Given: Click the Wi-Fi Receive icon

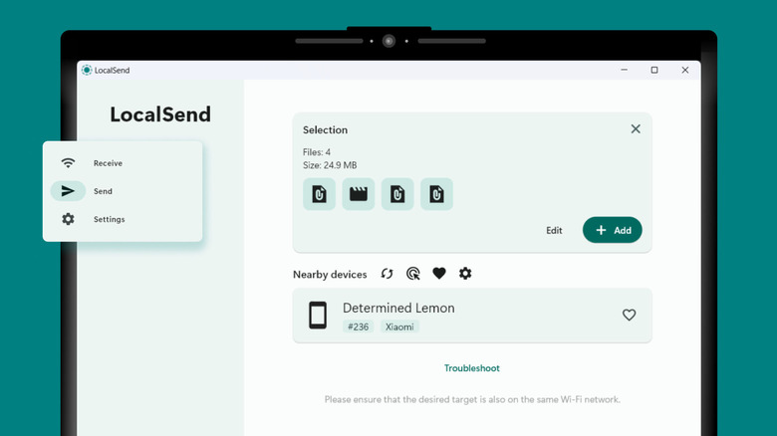Looking at the screenshot, I should pyautogui.click(x=68, y=163).
